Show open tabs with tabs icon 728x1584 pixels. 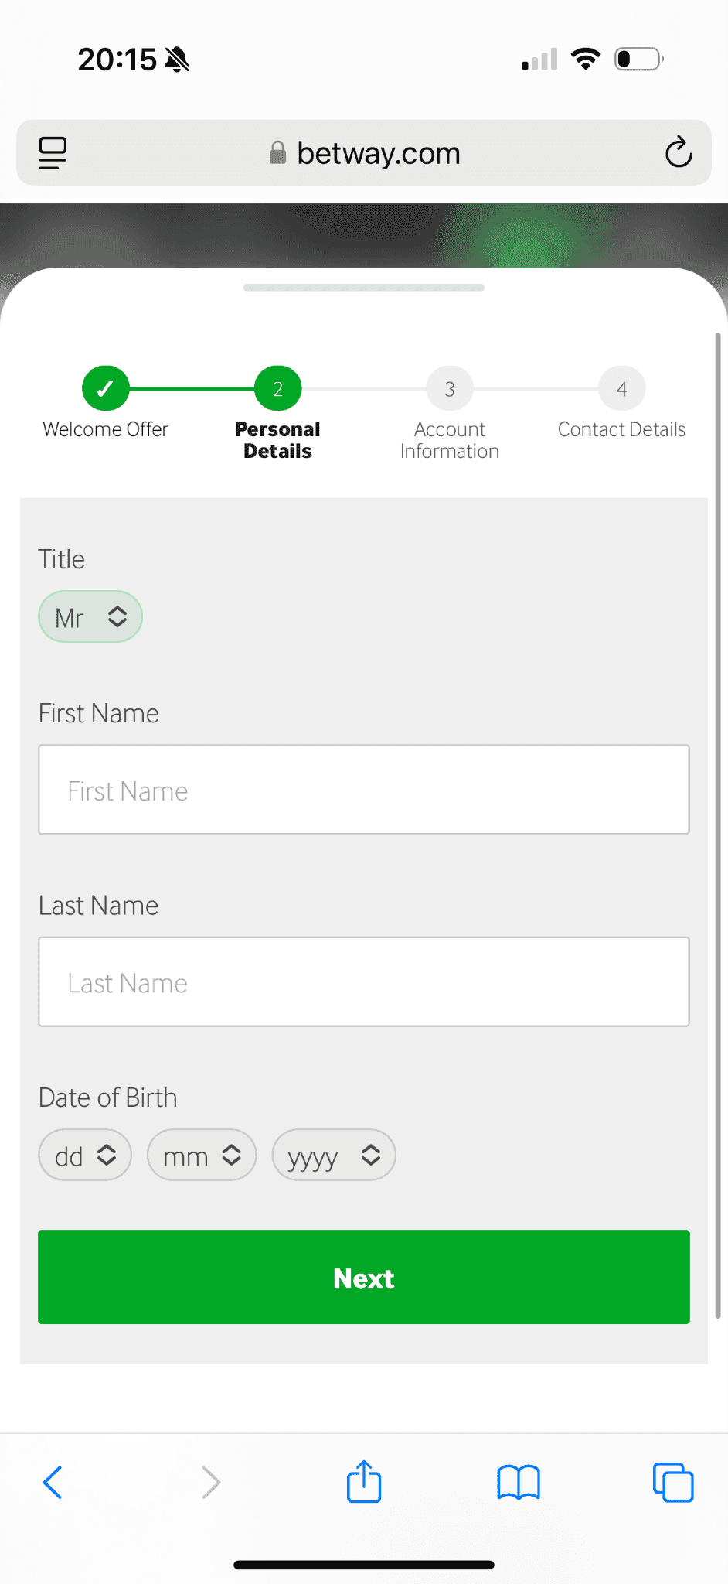673,1482
